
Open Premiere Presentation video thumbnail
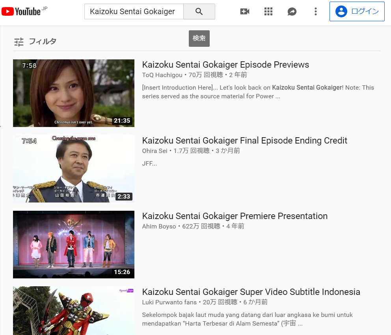click(x=74, y=245)
